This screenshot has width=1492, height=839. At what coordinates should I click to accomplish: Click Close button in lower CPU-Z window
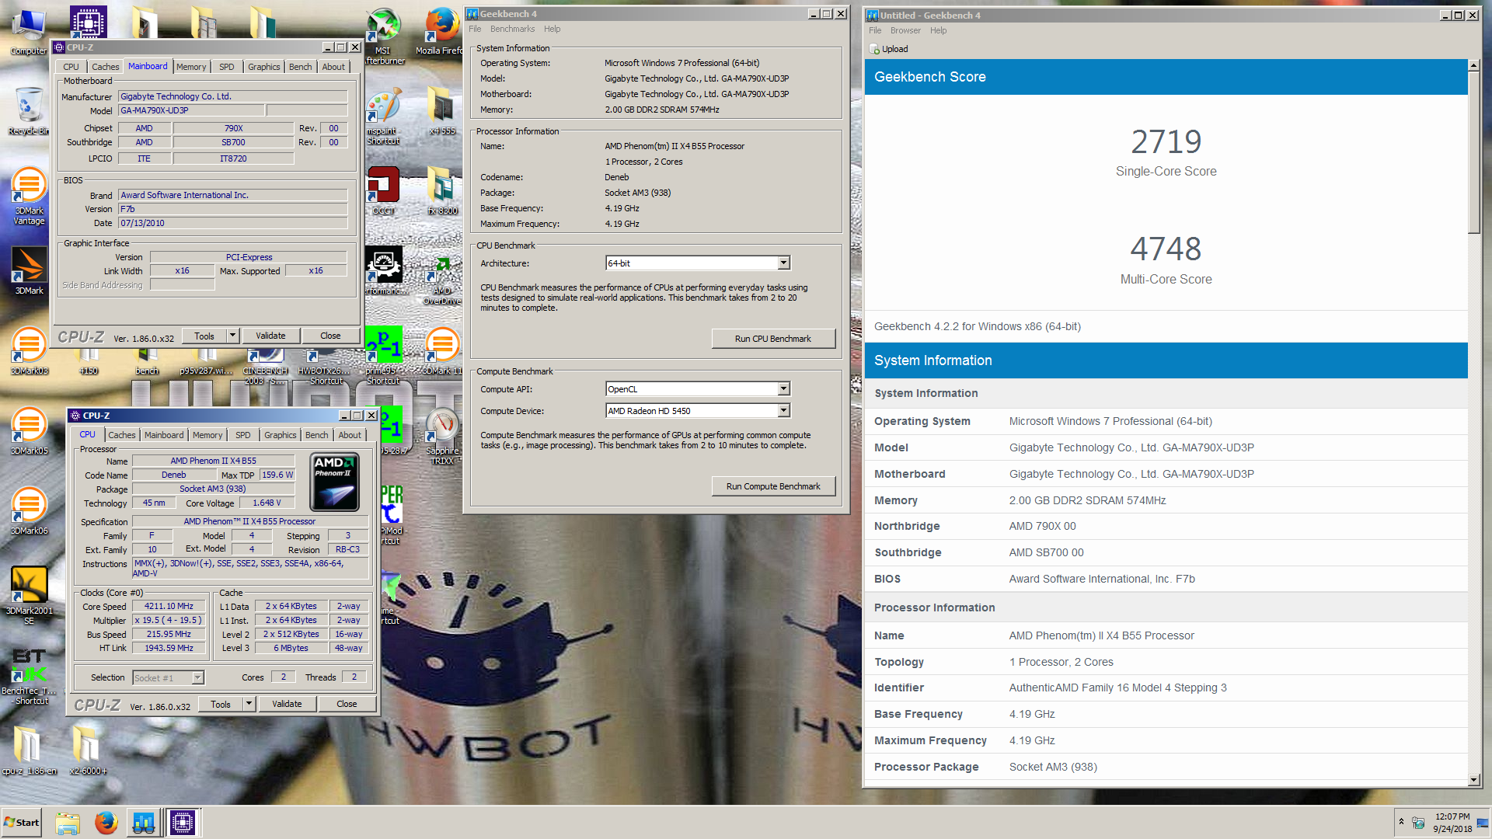(347, 705)
